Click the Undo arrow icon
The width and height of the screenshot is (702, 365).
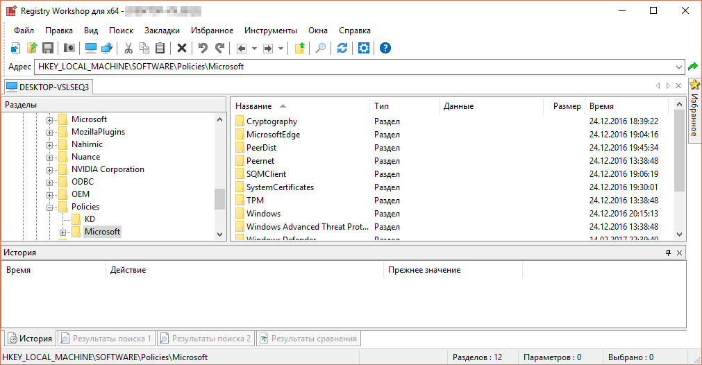[x=203, y=48]
